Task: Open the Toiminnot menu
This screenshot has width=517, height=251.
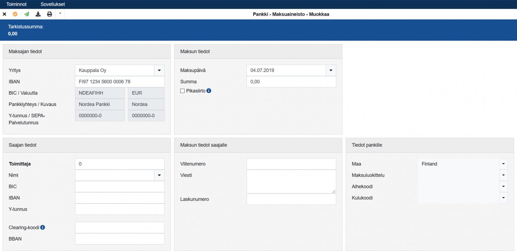Action: point(16,4)
